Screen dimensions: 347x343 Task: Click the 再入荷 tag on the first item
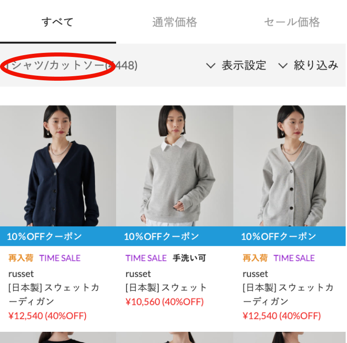click(21, 258)
